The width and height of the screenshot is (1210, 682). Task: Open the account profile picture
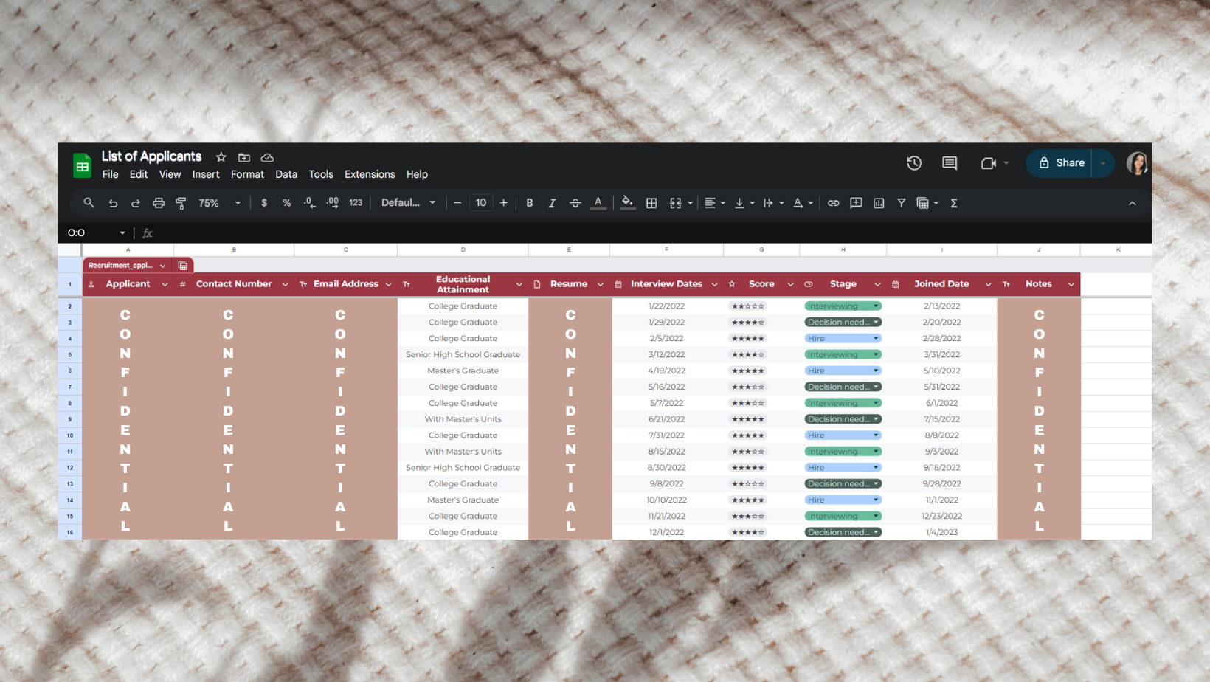[1137, 163]
